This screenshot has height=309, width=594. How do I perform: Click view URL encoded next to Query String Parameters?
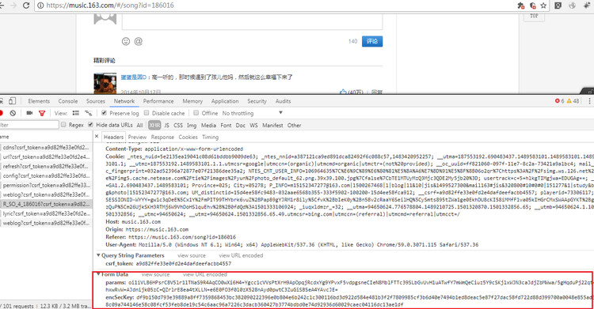click(241, 255)
